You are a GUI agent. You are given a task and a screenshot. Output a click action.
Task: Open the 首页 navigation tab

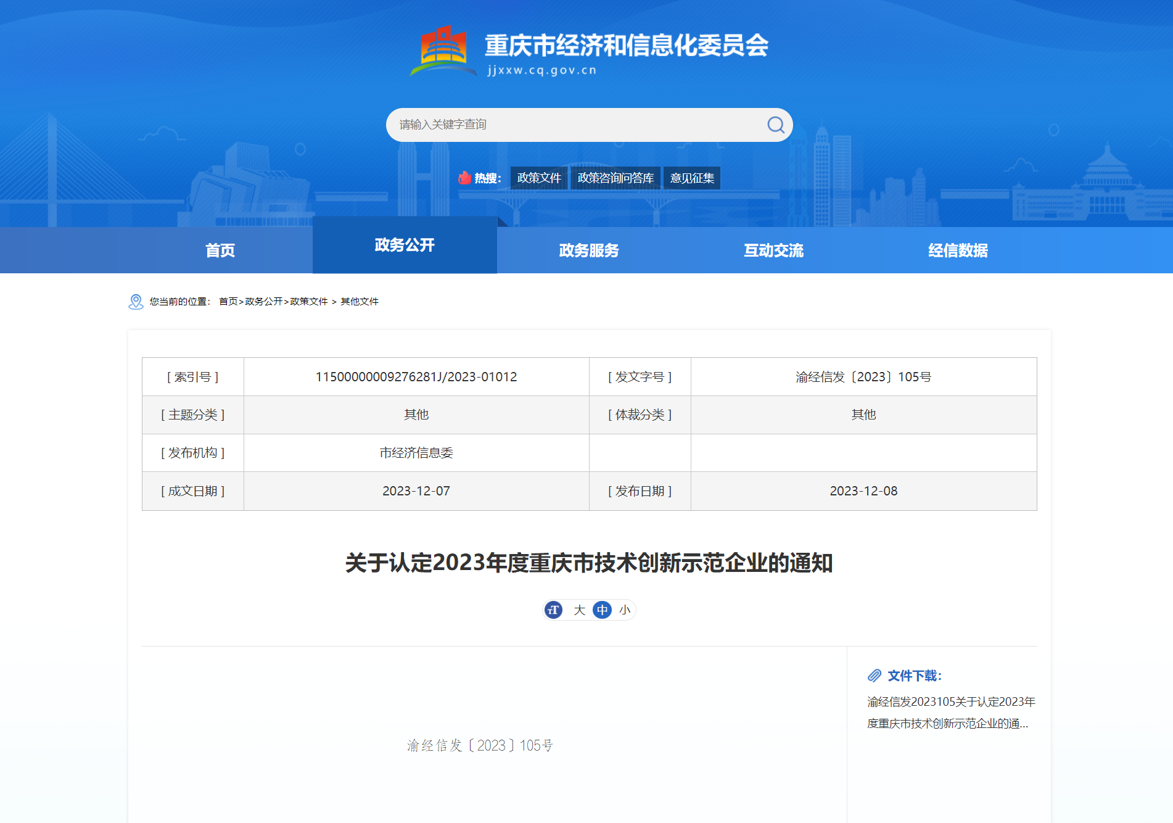coord(220,250)
